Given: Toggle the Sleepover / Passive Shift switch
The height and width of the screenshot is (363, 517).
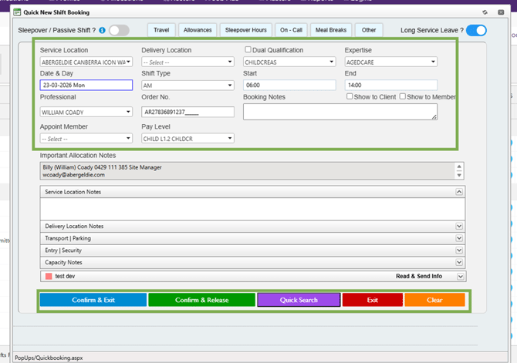Looking at the screenshot, I should (x=119, y=31).
